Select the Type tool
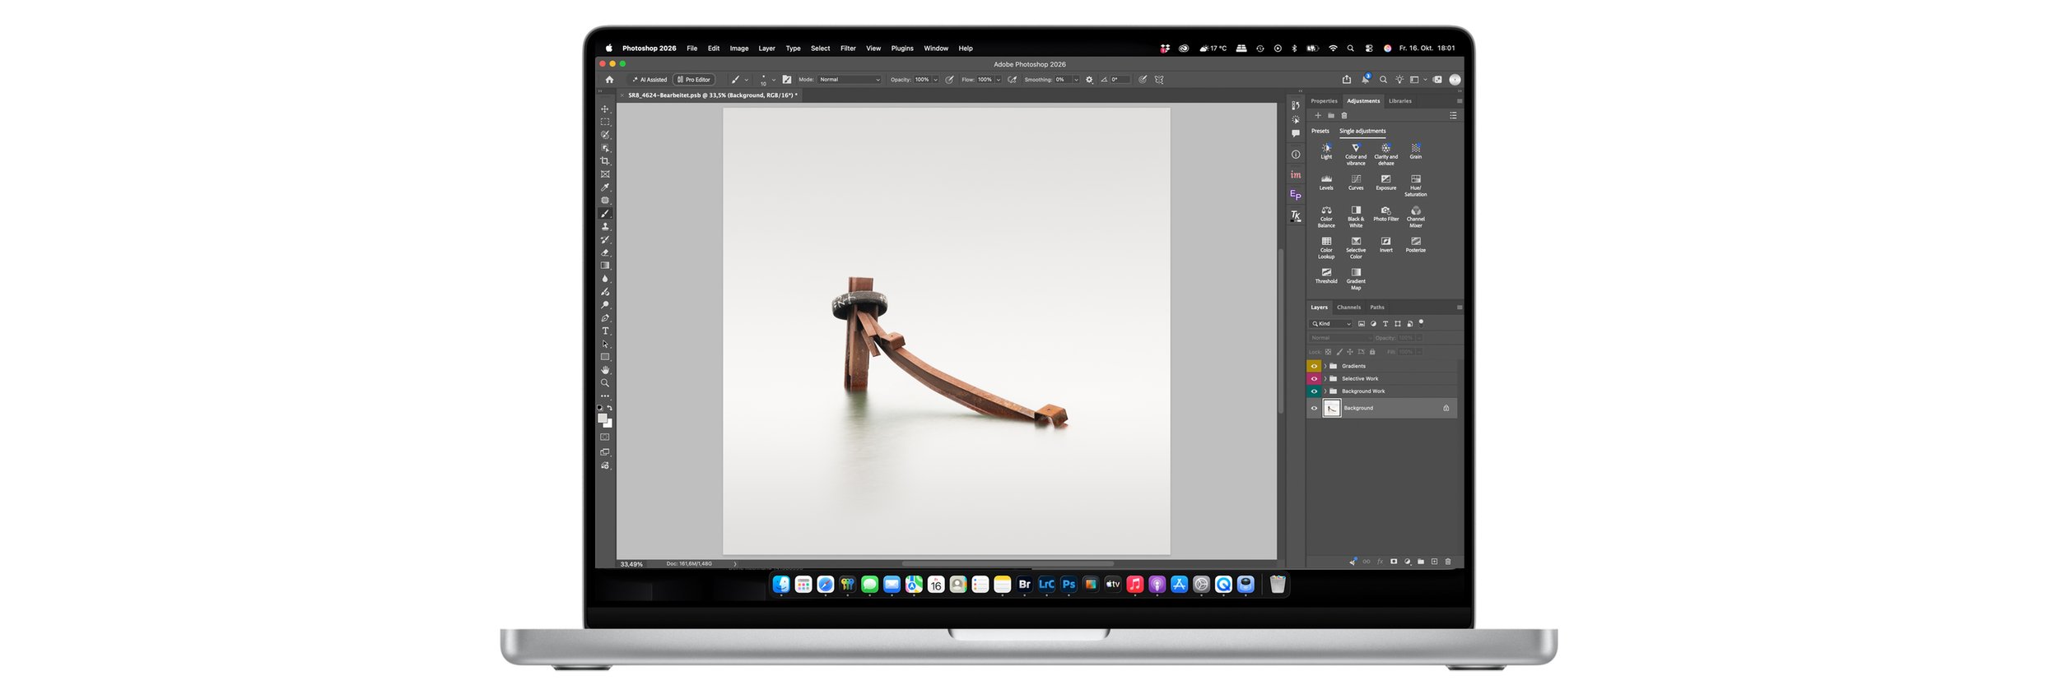2058x685 pixels. tap(605, 331)
